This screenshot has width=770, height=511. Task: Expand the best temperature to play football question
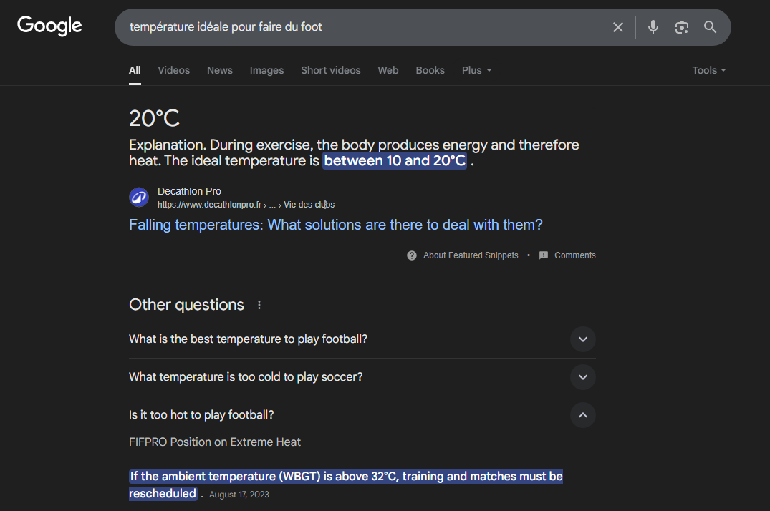[583, 339]
